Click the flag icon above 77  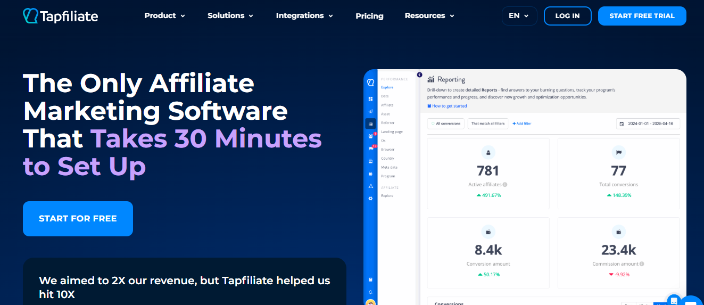[x=618, y=153]
